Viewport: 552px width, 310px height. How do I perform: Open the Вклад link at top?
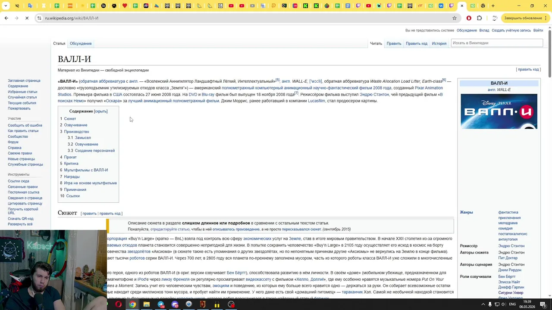click(x=484, y=31)
